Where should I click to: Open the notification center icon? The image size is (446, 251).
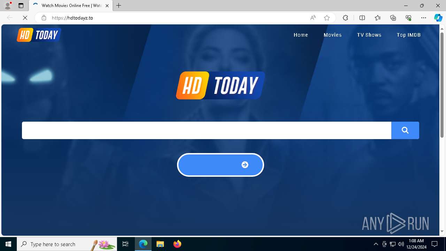point(435,244)
